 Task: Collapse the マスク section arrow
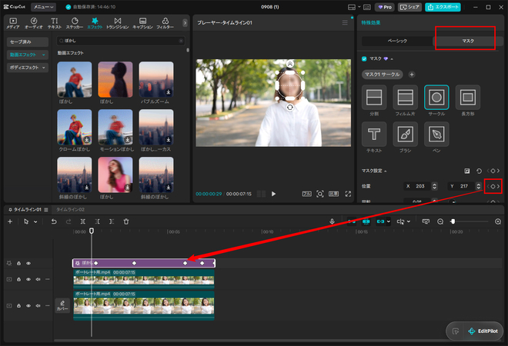pyautogui.click(x=392, y=59)
